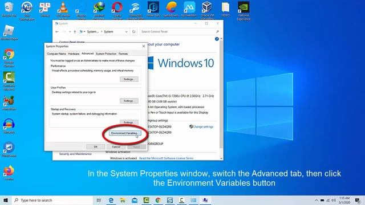Open the notification center icon
This screenshot has width=365, height=205.
point(358,200)
